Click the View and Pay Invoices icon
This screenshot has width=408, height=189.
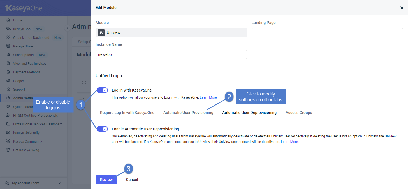click(8, 63)
